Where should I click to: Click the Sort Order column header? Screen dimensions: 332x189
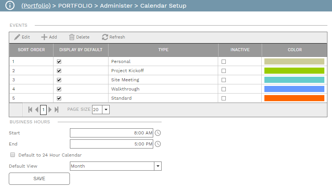(31, 50)
